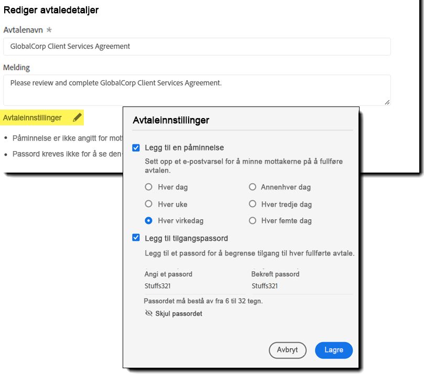Select the Hver dag radio option
This screenshot has width=424, height=374.
[149, 187]
